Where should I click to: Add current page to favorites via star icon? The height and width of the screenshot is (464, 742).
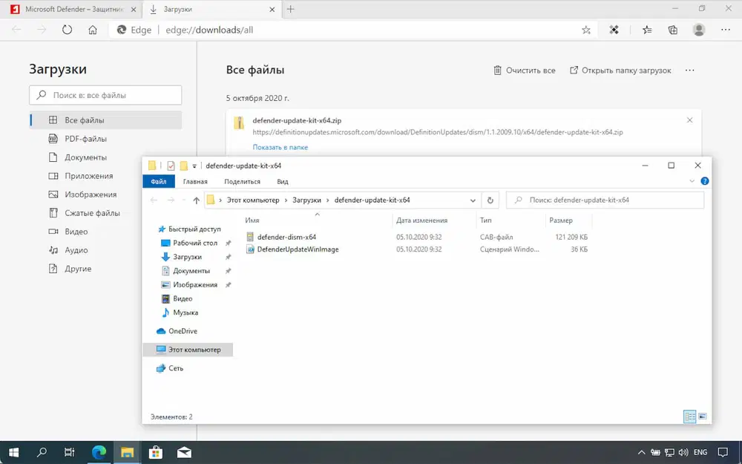pos(585,30)
